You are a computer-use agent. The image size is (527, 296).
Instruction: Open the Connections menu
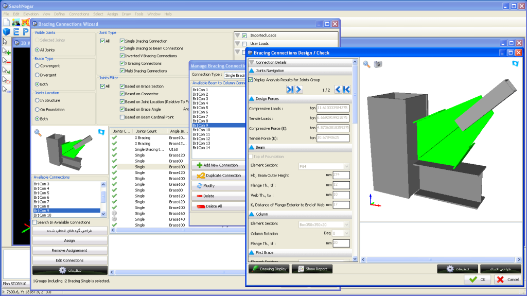pos(79,14)
